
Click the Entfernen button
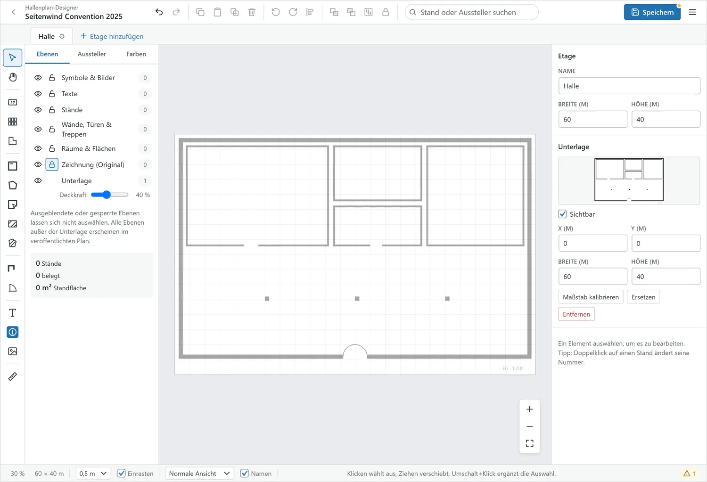[x=576, y=314]
